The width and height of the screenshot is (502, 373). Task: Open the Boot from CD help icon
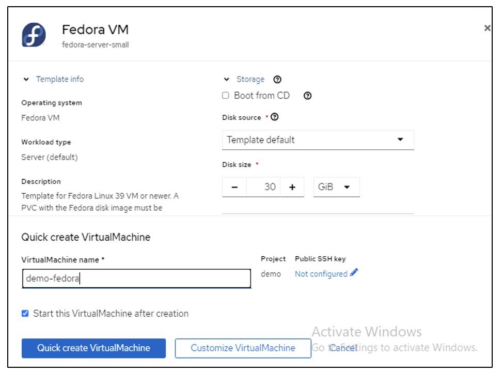307,96
